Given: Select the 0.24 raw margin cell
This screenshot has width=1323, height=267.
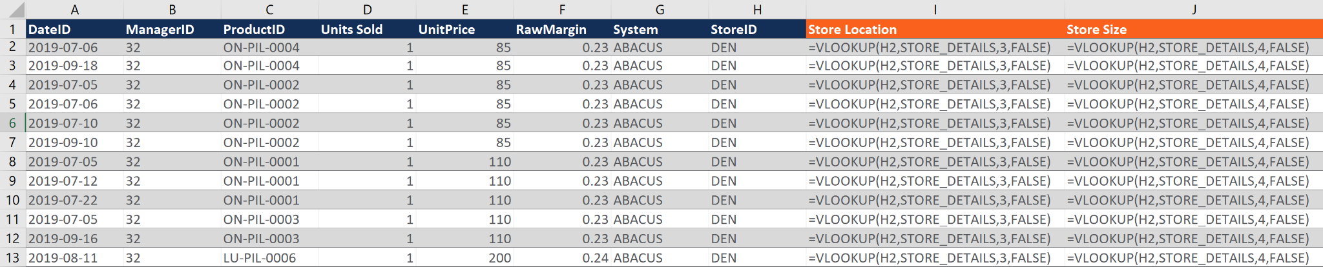Looking at the screenshot, I should 562,258.
